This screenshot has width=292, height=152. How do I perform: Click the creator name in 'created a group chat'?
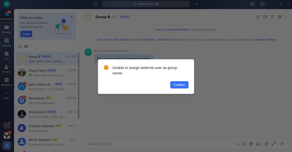coord(173,30)
